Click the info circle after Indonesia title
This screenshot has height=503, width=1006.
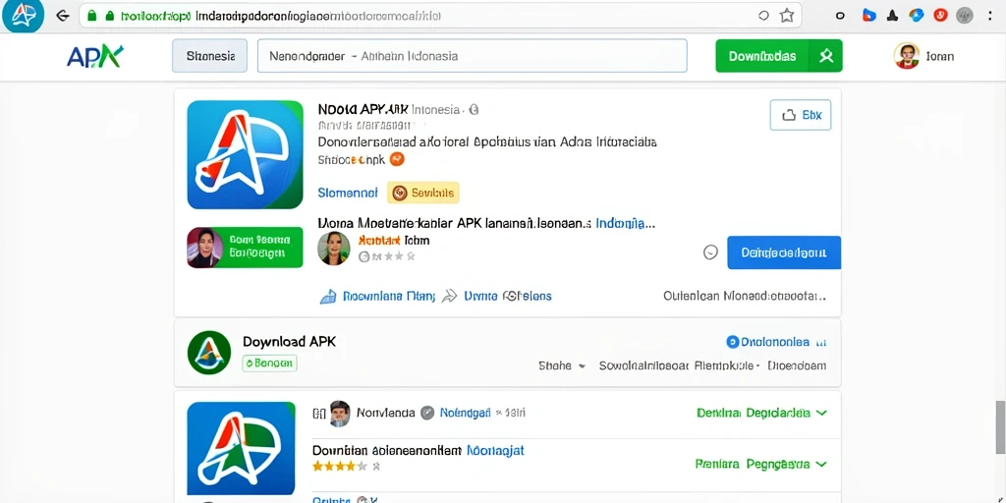(474, 110)
